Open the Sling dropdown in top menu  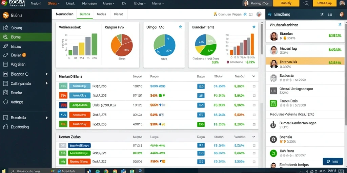(x=54, y=3)
